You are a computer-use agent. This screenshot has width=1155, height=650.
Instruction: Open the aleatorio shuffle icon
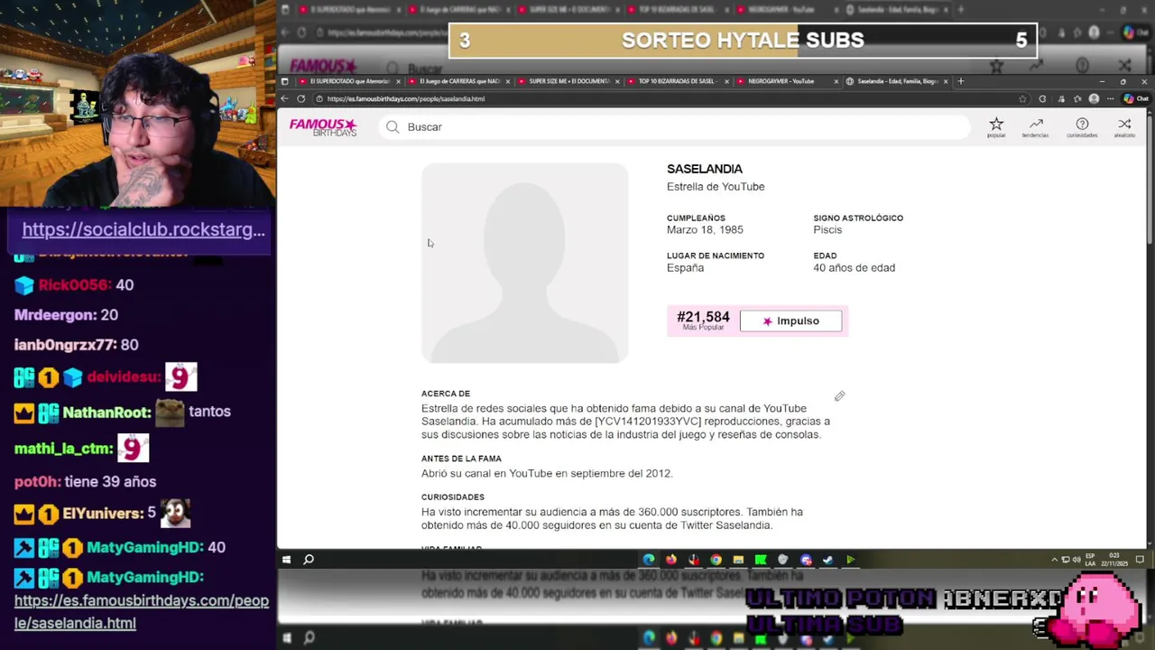pos(1124,126)
